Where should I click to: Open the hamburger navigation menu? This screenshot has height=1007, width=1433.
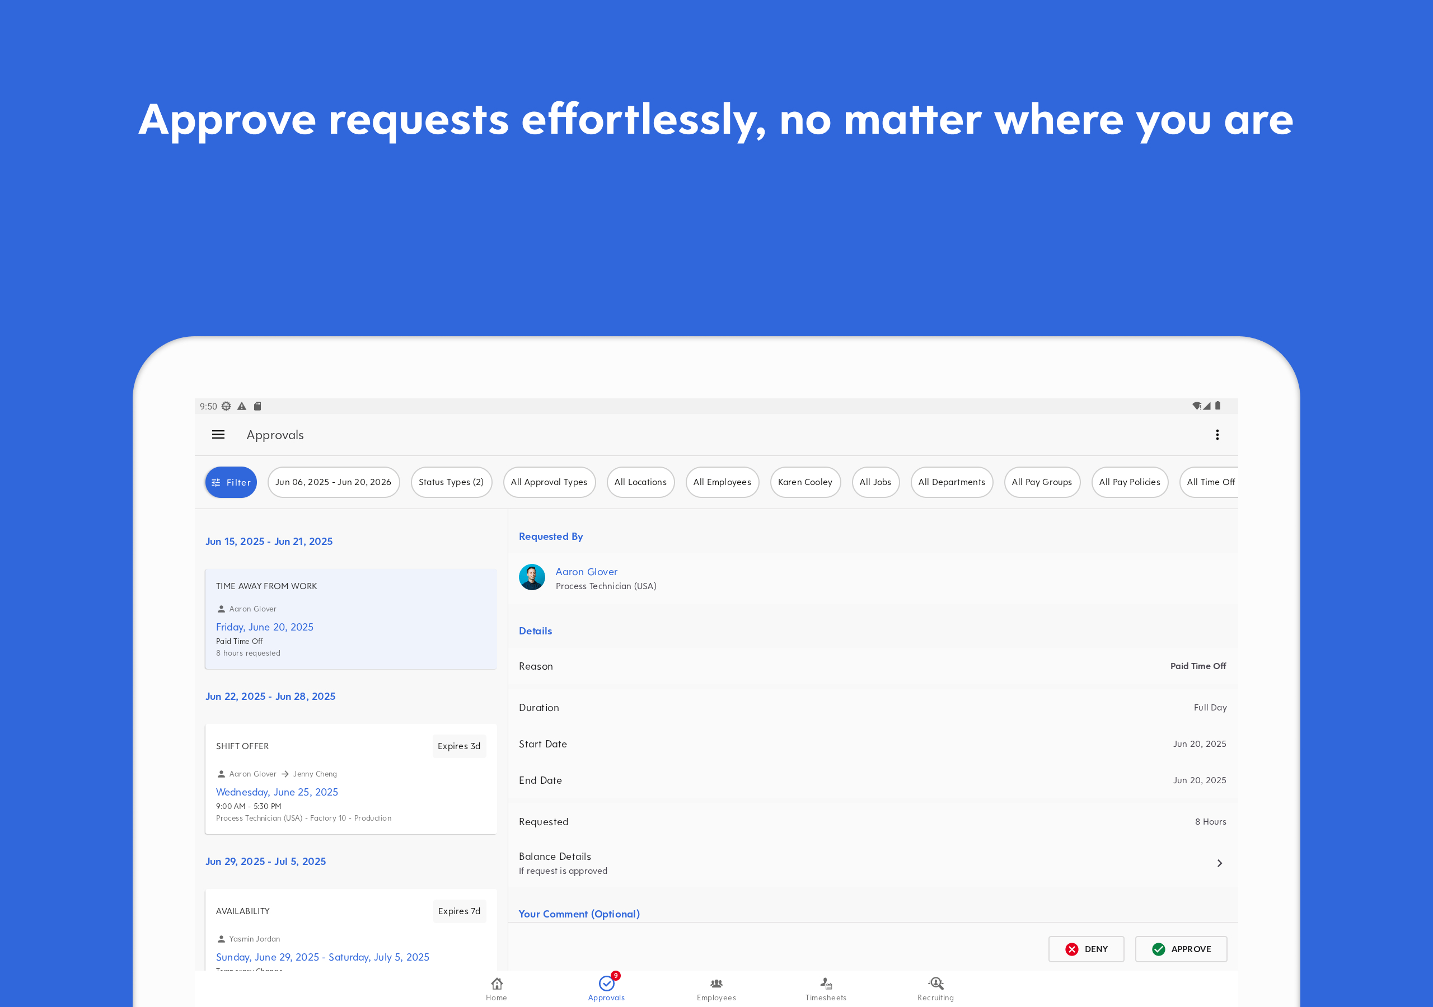(218, 435)
